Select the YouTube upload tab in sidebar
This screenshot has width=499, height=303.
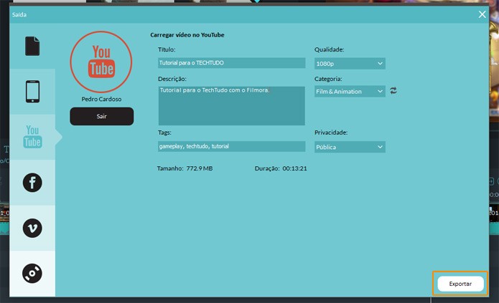click(x=32, y=137)
